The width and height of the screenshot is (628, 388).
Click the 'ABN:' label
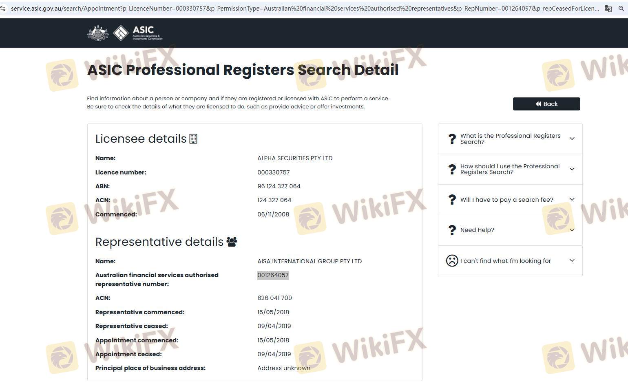(103, 186)
